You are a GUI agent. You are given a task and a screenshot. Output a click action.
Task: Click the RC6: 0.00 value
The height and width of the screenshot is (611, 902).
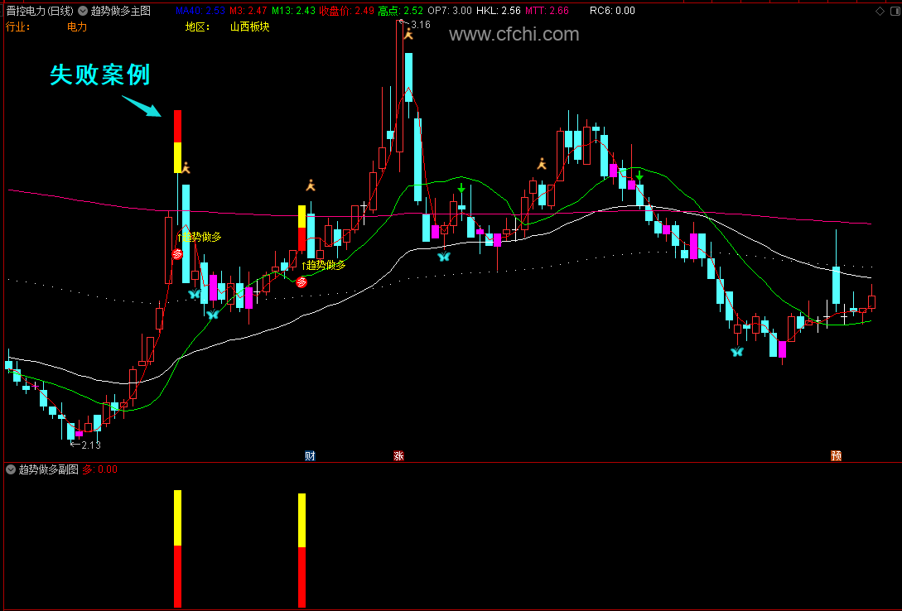coord(613,11)
